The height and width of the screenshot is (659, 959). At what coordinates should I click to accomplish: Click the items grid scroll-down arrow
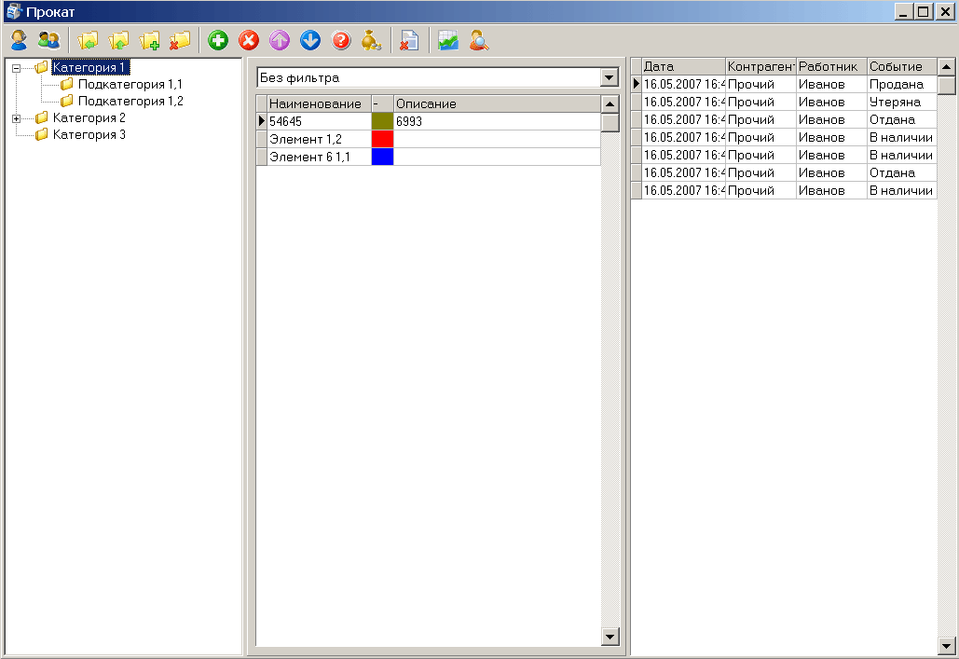610,637
